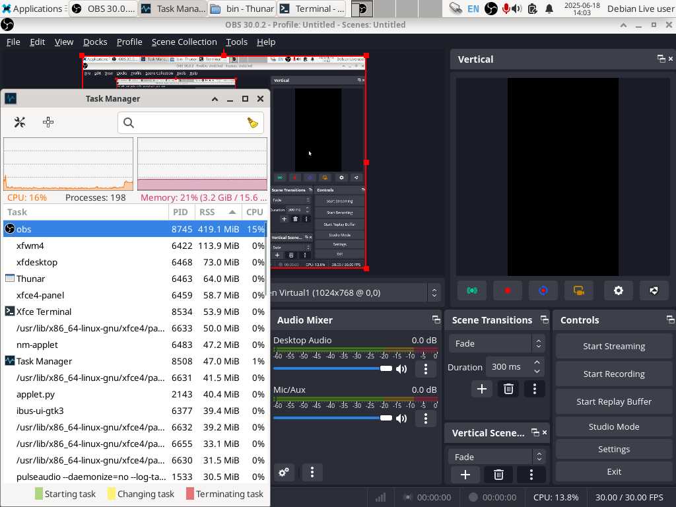Start streaming with the Vertical dock's green broadcast icon

point(472,290)
